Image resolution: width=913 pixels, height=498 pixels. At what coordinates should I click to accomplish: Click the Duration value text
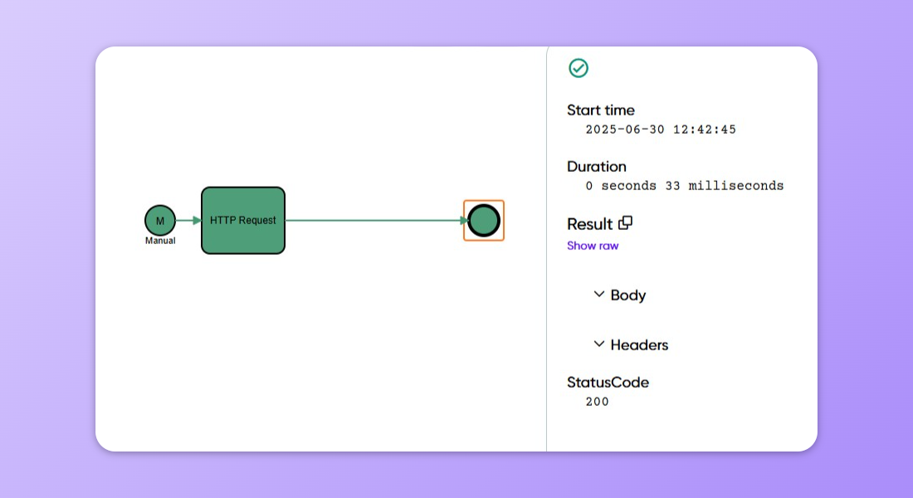pyautogui.click(x=685, y=185)
